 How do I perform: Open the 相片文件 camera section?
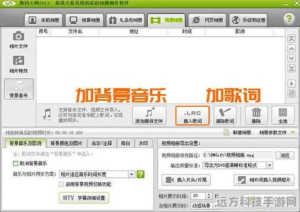[x=19, y=40]
